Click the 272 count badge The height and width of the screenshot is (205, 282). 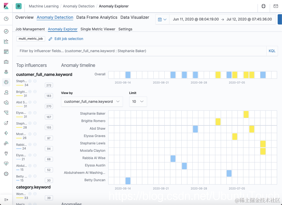click(49, 85)
